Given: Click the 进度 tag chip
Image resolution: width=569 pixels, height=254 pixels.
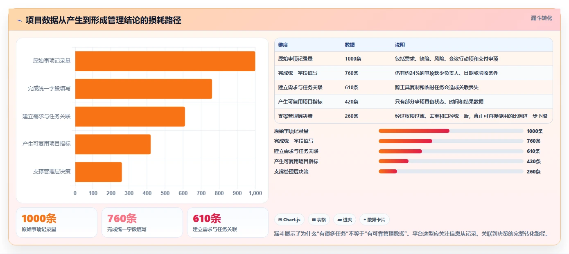Looking at the screenshot, I should [345, 220].
